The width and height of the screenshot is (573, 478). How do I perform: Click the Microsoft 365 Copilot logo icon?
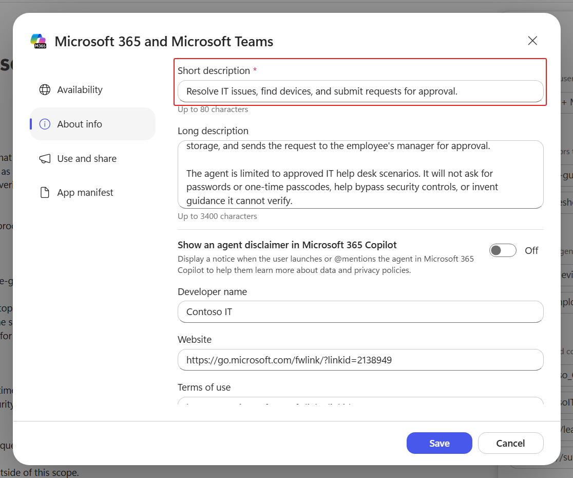point(39,41)
